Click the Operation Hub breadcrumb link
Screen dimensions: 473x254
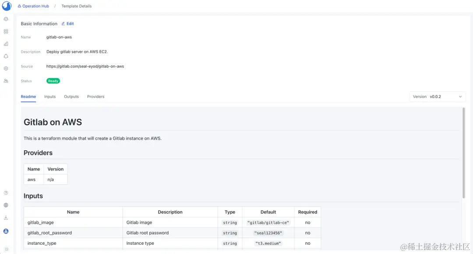[35, 6]
